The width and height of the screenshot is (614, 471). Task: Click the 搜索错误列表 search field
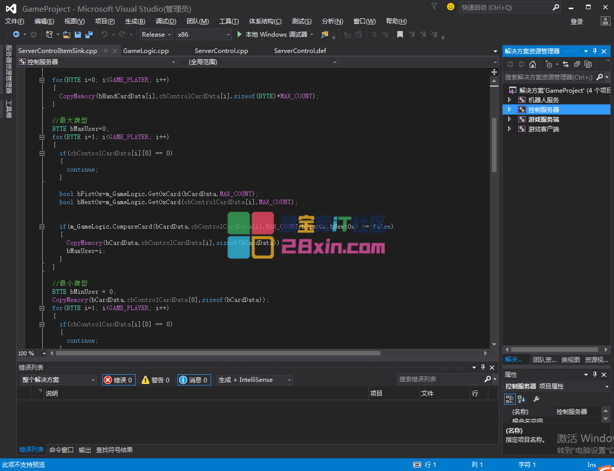441,379
